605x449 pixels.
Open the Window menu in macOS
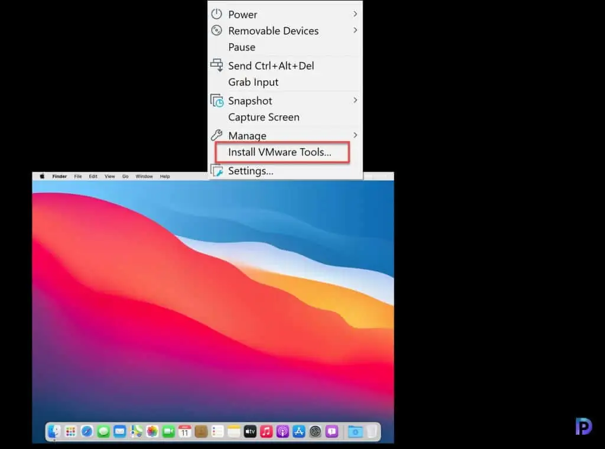click(x=144, y=176)
